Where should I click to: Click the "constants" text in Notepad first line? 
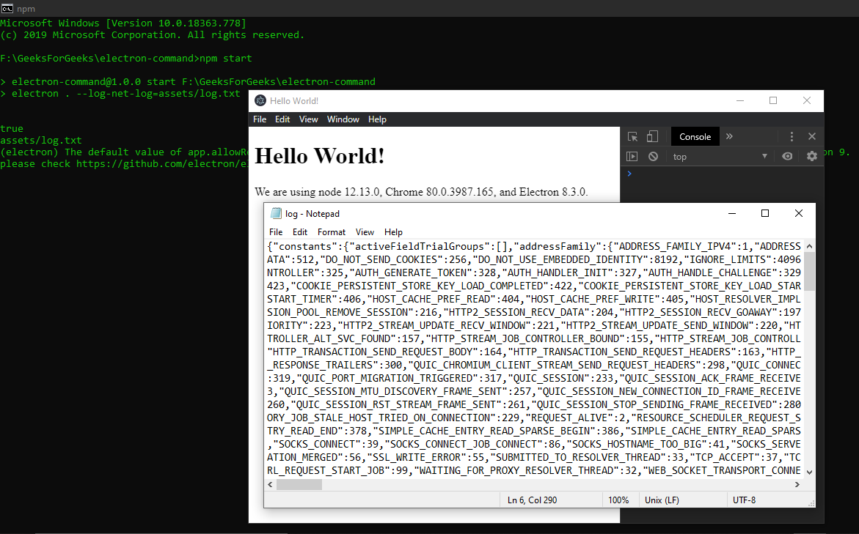point(301,246)
